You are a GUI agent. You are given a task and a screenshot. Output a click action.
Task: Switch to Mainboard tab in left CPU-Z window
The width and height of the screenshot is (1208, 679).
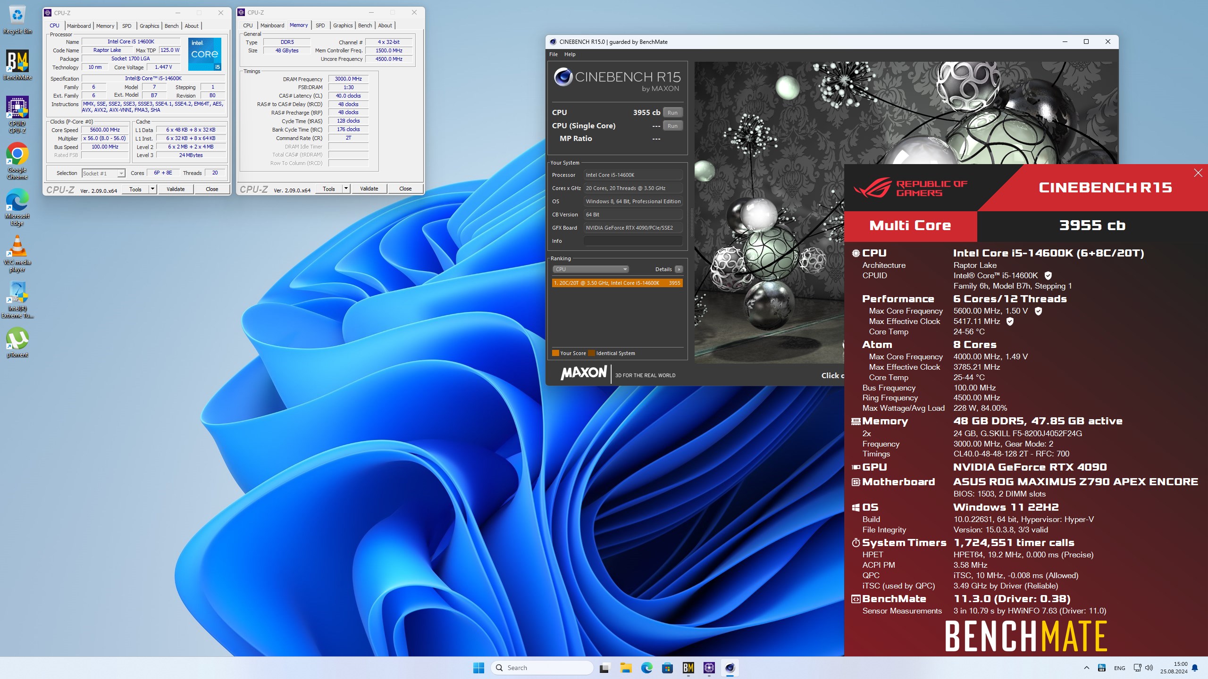tap(79, 26)
